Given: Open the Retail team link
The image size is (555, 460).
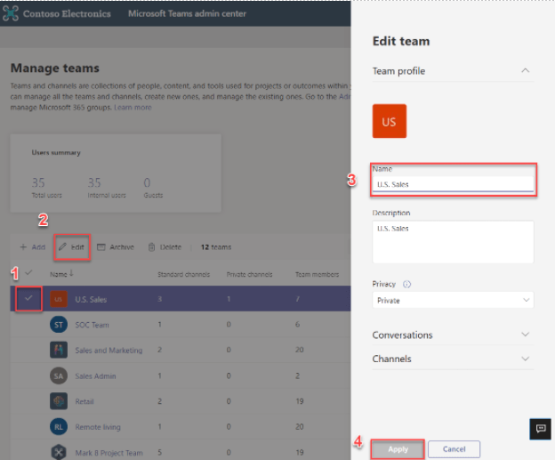Looking at the screenshot, I should (84, 401).
